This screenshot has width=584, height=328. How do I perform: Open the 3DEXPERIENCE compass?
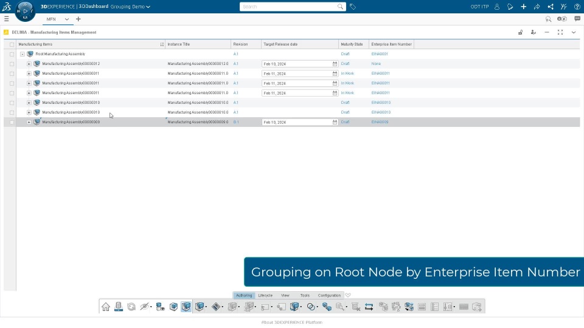click(25, 11)
